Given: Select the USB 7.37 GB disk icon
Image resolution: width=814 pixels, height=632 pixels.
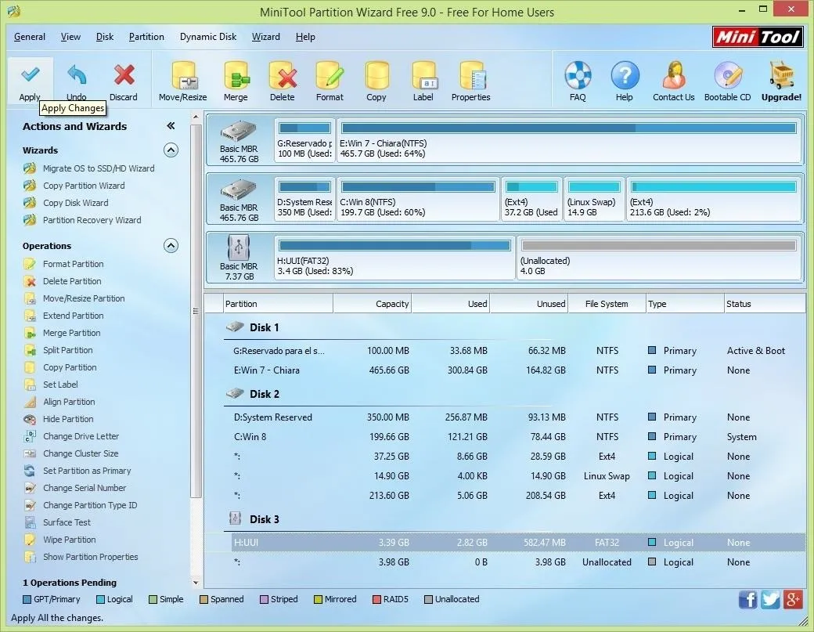Looking at the screenshot, I should point(238,247).
